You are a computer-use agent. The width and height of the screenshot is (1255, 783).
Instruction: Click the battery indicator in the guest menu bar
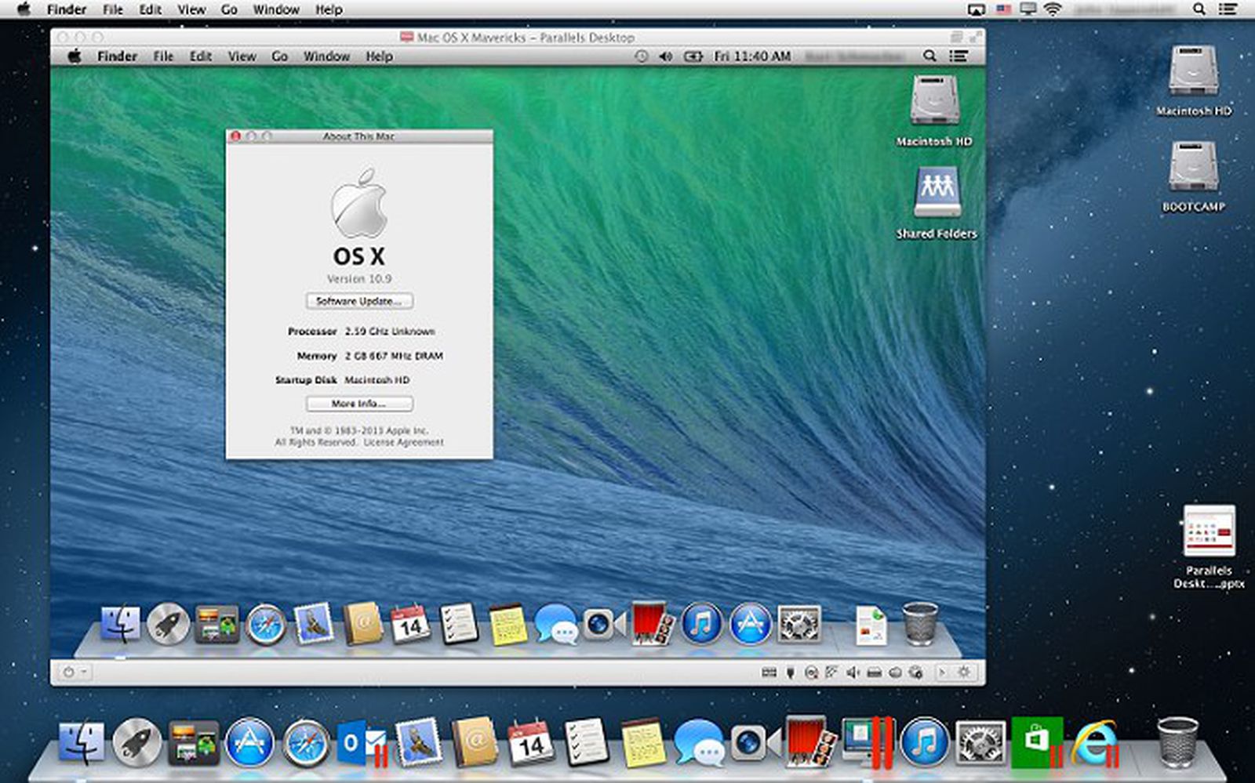(x=693, y=56)
